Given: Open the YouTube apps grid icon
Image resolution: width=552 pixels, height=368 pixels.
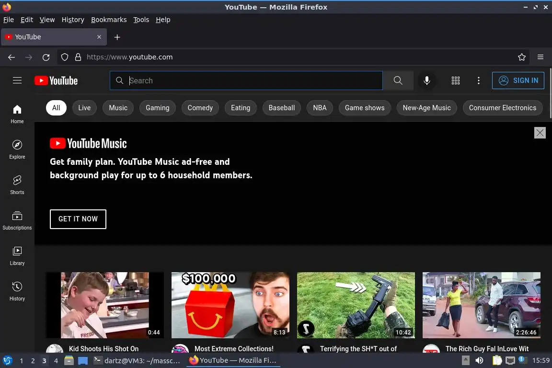Looking at the screenshot, I should [456, 80].
